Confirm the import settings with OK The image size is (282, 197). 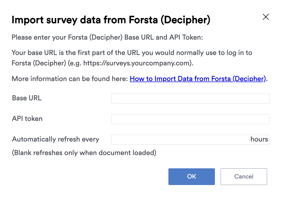[191, 177]
